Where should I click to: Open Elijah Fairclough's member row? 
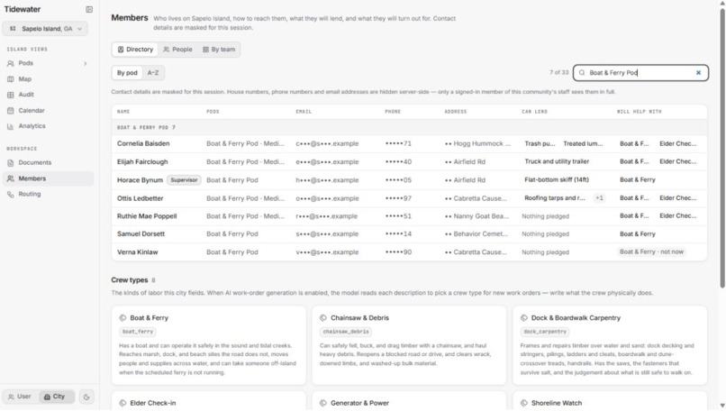coord(409,161)
